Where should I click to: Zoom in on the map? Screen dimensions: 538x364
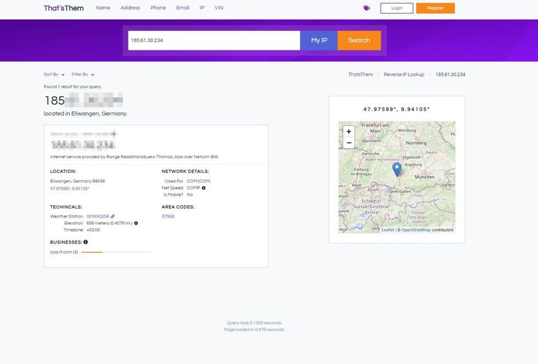pos(348,132)
